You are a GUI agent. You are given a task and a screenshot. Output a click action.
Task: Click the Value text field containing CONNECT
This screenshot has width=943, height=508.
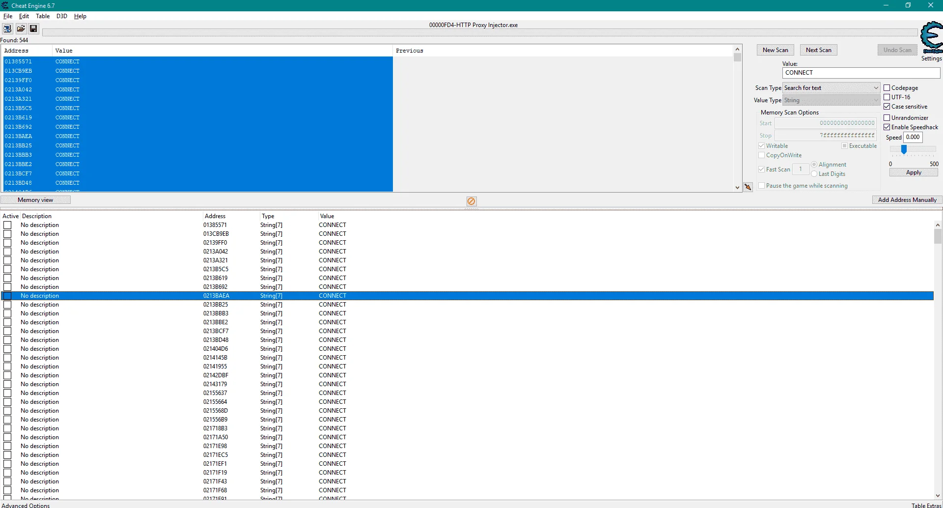[x=861, y=73]
